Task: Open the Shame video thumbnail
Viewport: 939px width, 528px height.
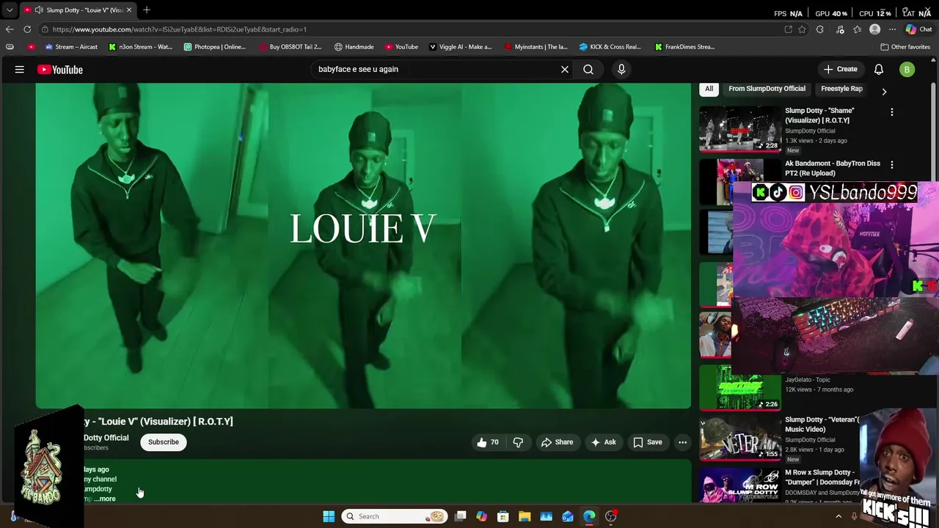Action: pyautogui.click(x=740, y=129)
